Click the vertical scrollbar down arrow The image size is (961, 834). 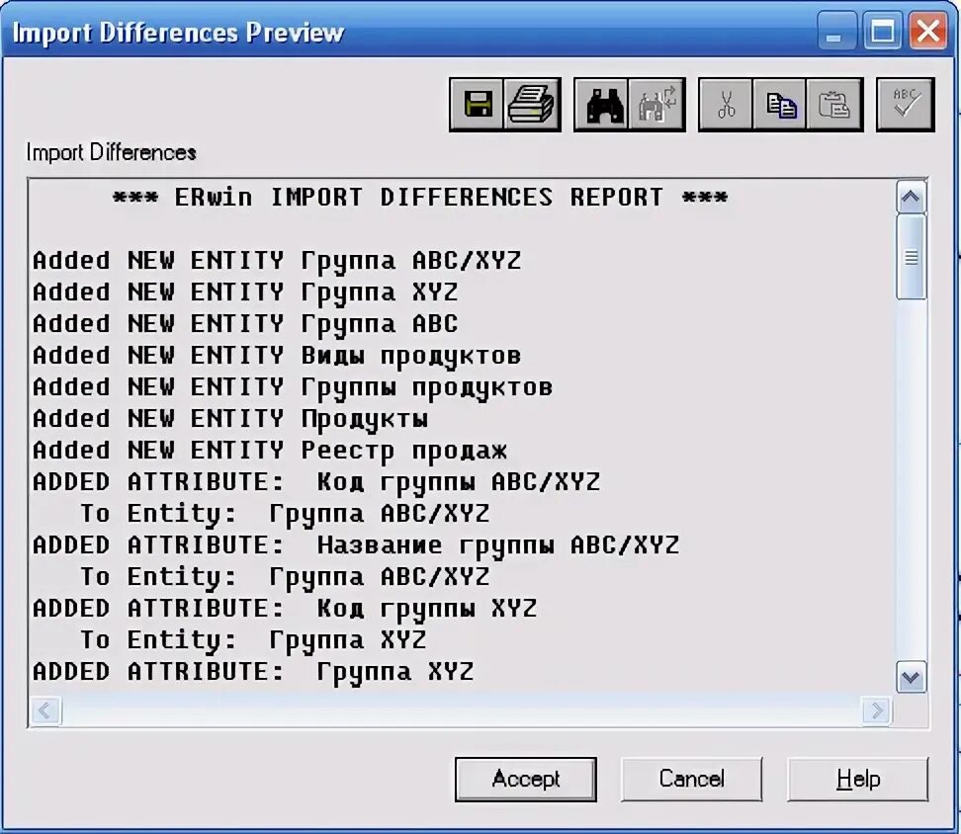coord(911,677)
